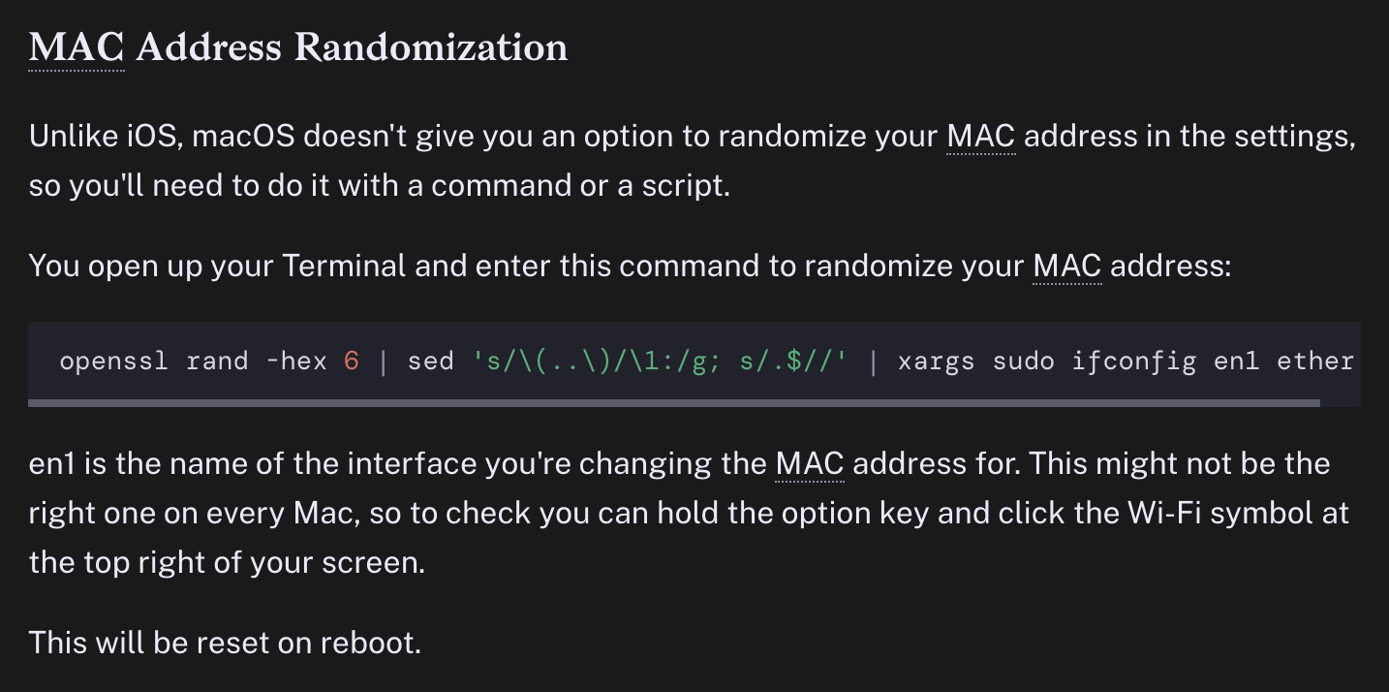Click the orange number 6 in the command
Screen dimensions: 1389x692
(352, 362)
